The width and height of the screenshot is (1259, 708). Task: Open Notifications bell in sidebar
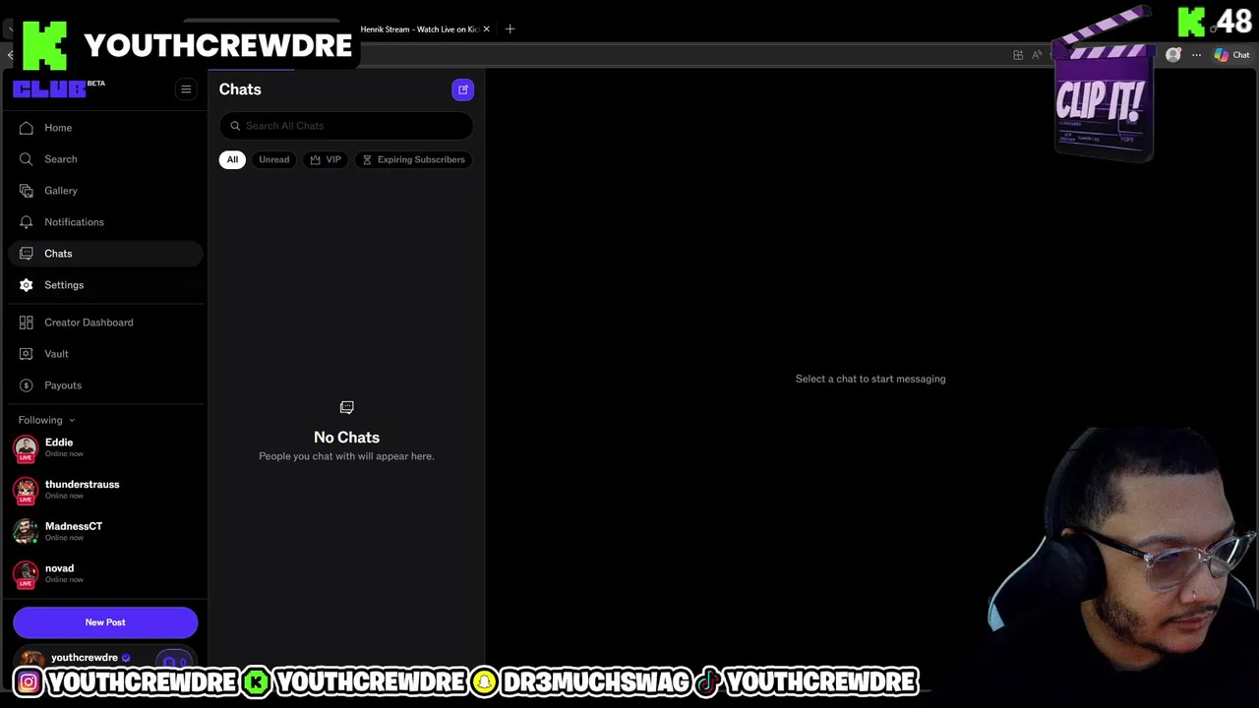tap(27, 222)
